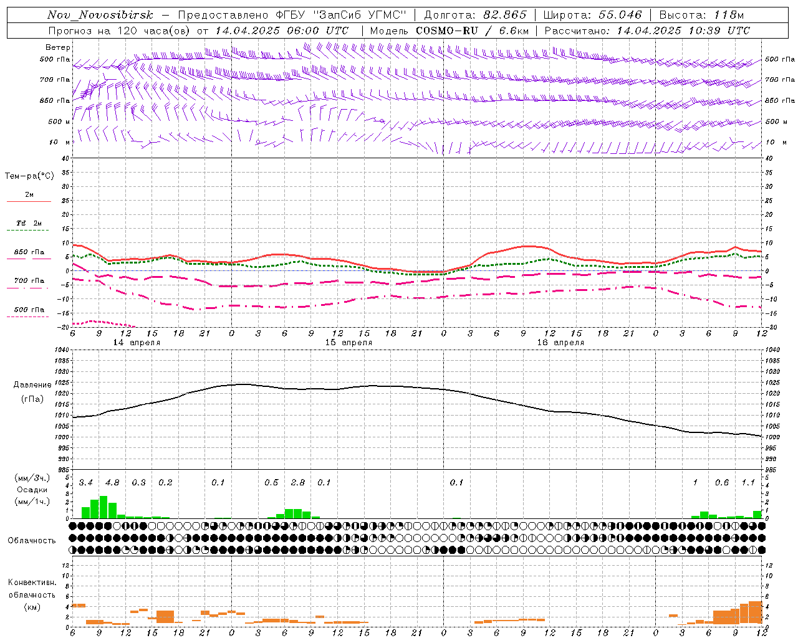Click the 500 м wind level label on left

pyautogui.click(x=59, y=121)
